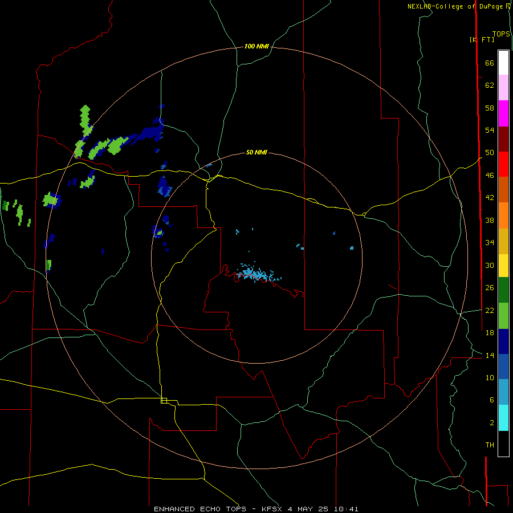513x513 pixels.
Task: Click the light green legend swatch
Action: (503, 316)
